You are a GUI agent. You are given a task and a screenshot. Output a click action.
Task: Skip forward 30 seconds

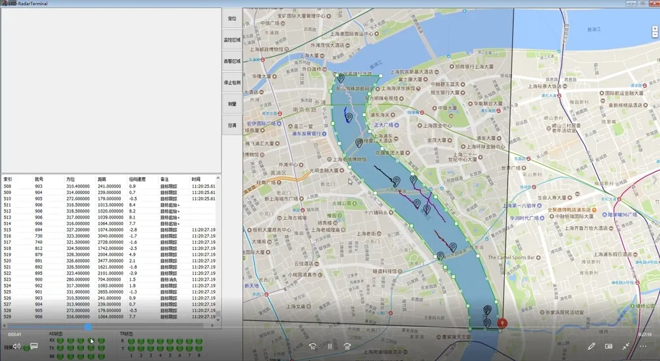click(347, 346)
